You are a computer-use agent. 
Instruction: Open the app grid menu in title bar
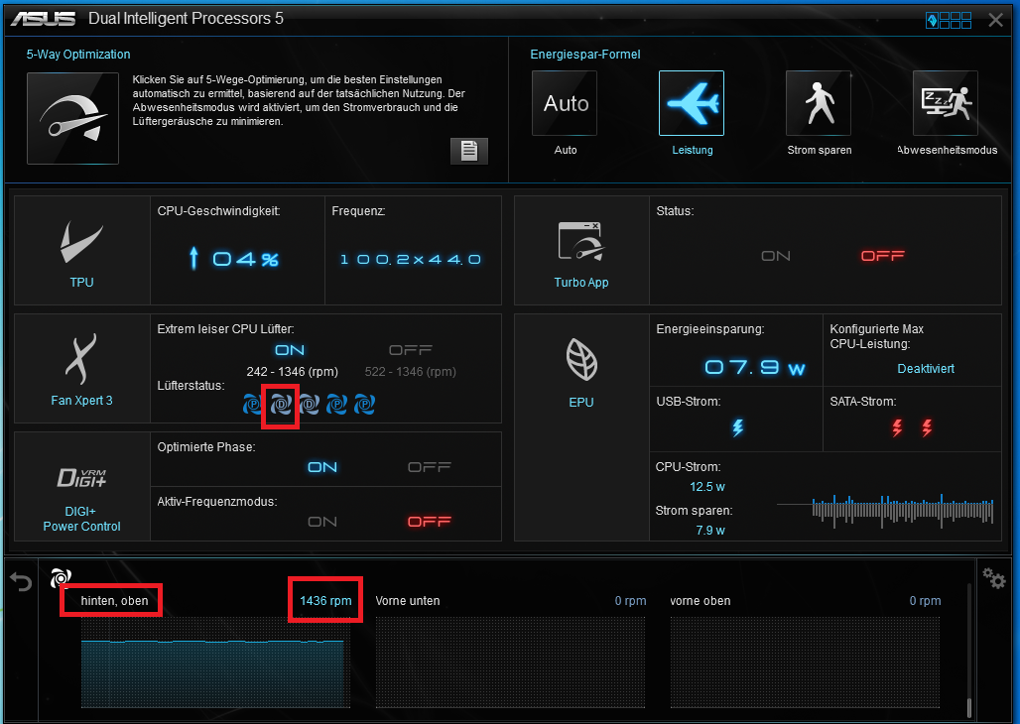pyautogui.click(x=949, y=21)
